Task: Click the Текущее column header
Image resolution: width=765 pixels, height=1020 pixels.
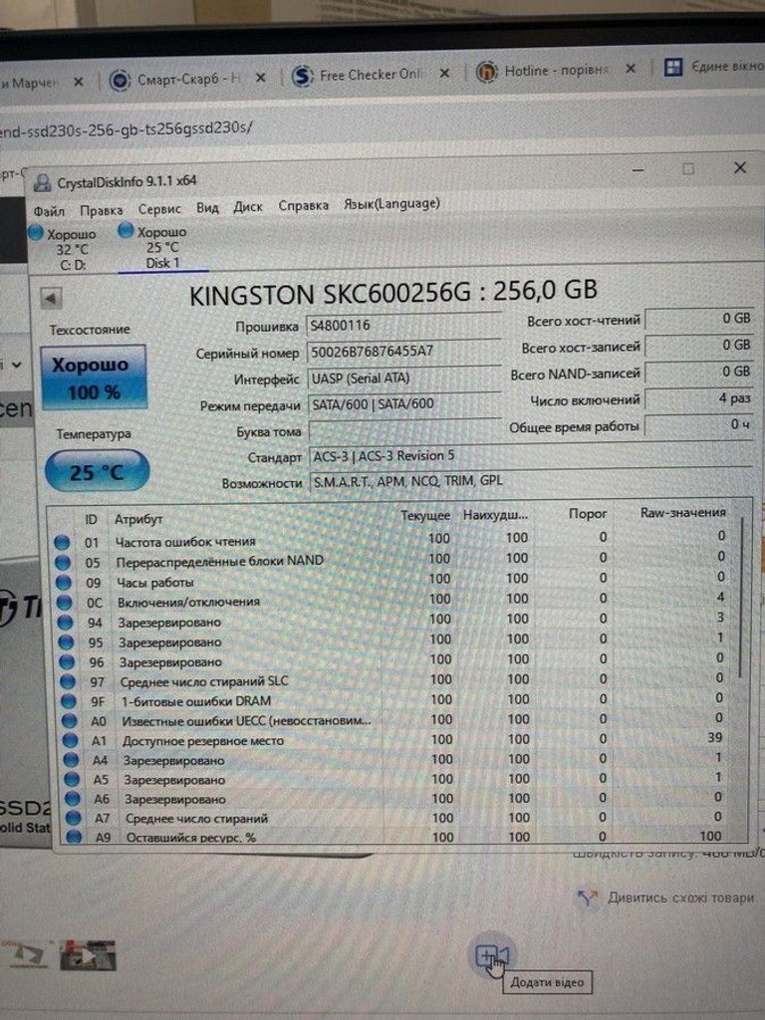Action: pyautogui.click(x=424, y=516)
